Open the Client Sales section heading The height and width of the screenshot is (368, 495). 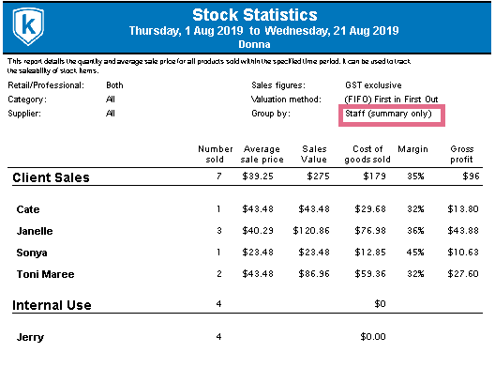click(x=51, y=177)
